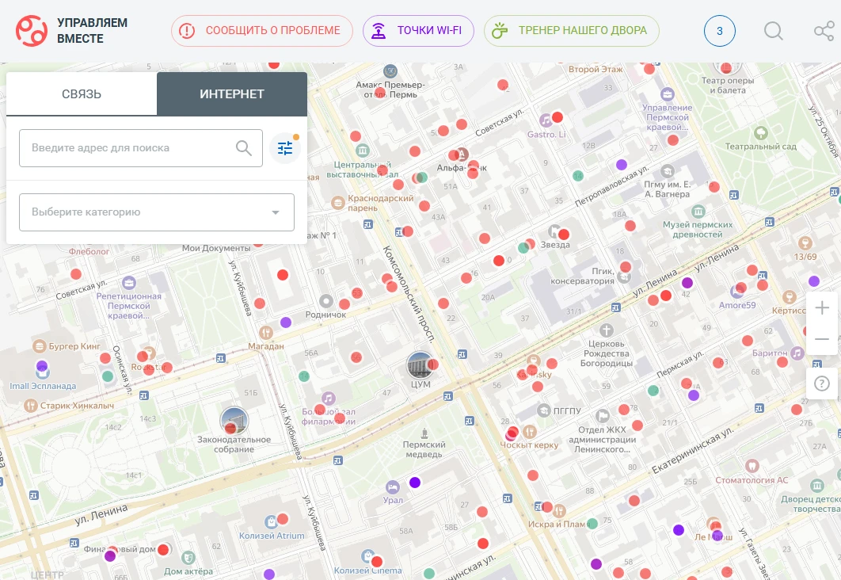Click the Искра и Пламя restaurant icon

click(x=559, y=511)
